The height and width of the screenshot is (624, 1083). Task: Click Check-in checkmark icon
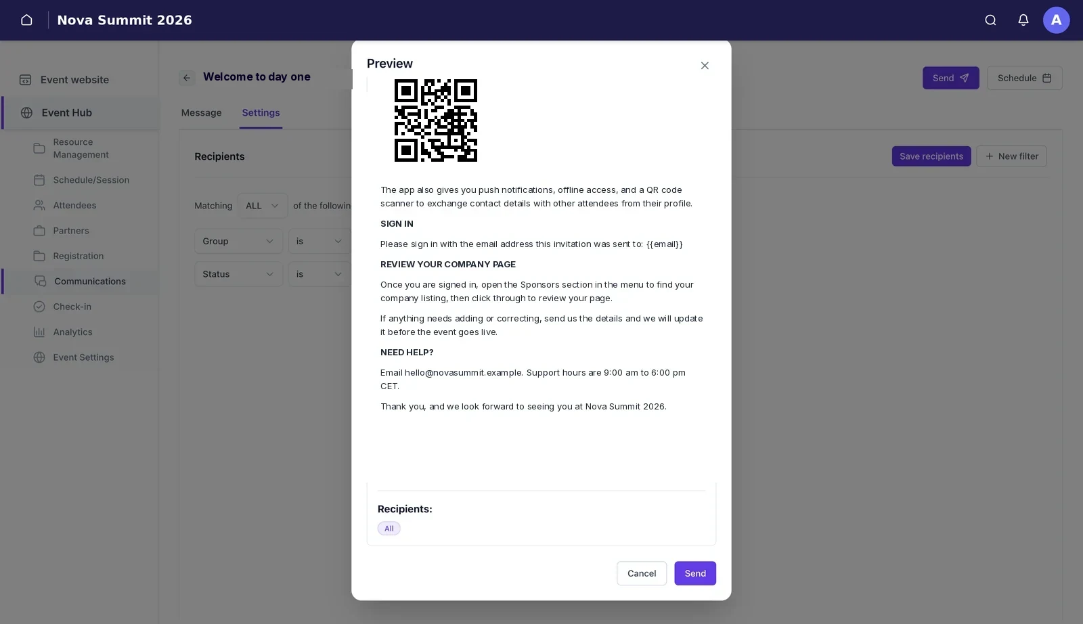pos(39,307)
